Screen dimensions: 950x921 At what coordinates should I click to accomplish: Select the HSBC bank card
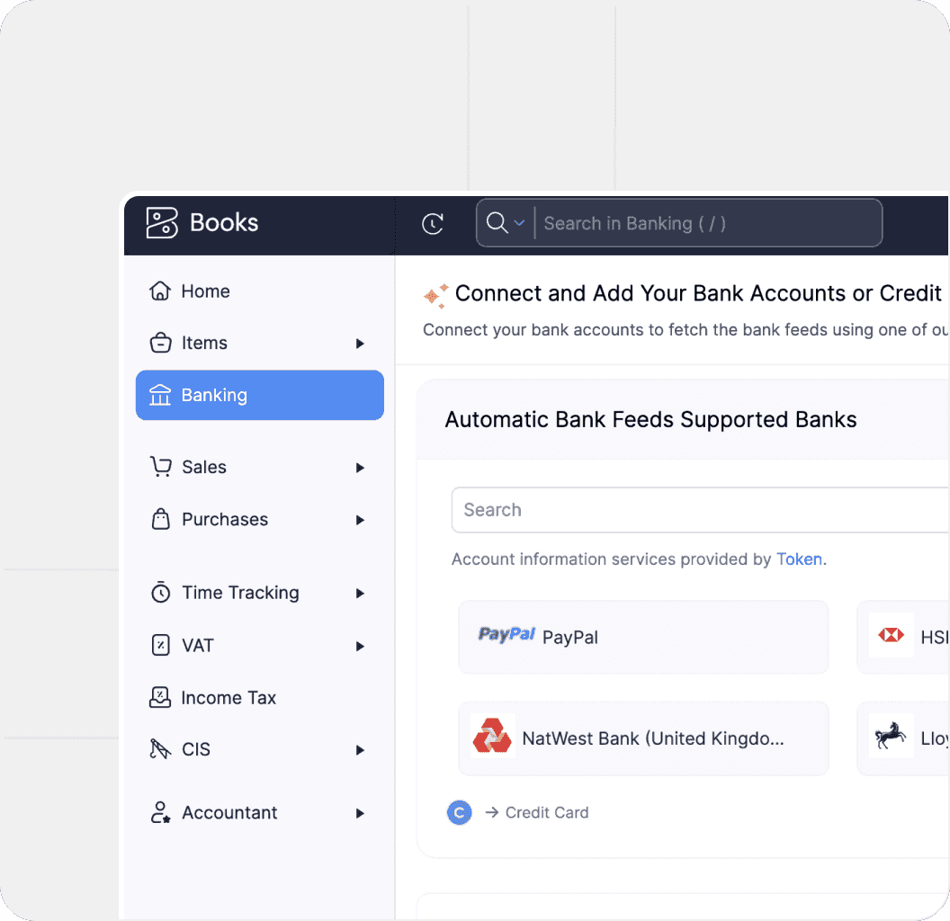[902, 637]
